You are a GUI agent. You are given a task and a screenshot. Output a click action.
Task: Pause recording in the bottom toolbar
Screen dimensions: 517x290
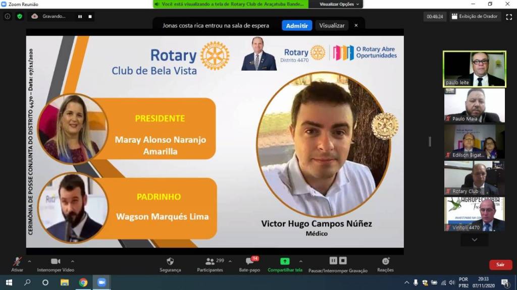tap(333, 261)
